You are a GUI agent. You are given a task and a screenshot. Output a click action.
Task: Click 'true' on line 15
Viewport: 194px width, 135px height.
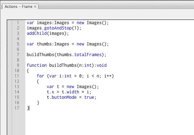(89, 97)
